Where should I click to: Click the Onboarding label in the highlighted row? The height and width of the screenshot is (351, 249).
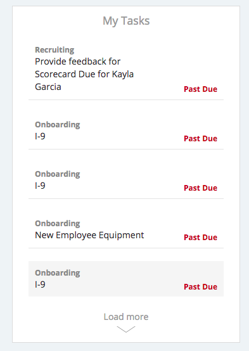pyautogui.click(x=57, y=273)
